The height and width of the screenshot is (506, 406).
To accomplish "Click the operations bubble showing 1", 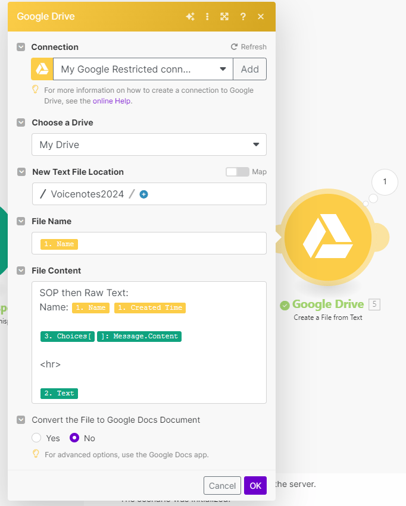I will point(385,182).
